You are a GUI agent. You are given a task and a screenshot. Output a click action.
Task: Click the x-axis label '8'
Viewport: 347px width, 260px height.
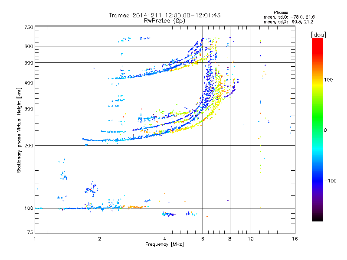[230, 239]
